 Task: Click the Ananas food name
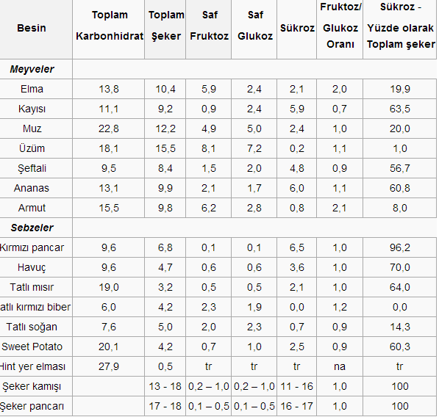(32, 188)
